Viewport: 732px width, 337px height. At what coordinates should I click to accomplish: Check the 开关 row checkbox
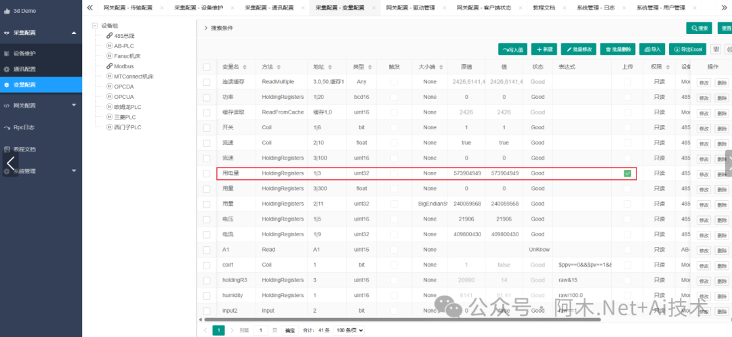pos(207,127)
